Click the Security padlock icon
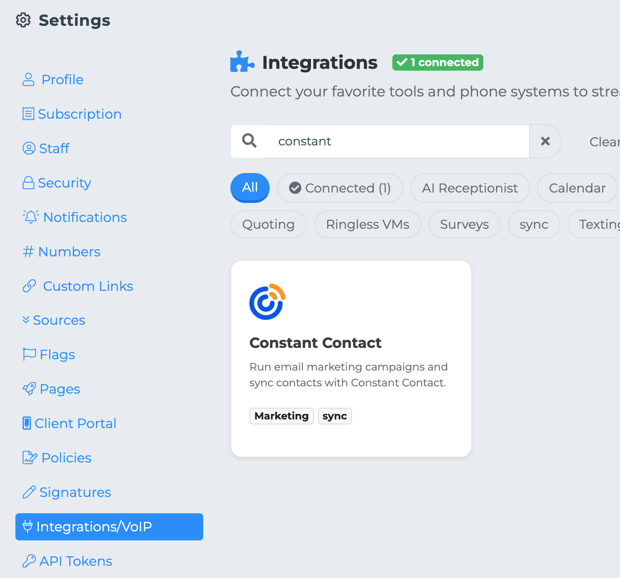 pos(29,183)
